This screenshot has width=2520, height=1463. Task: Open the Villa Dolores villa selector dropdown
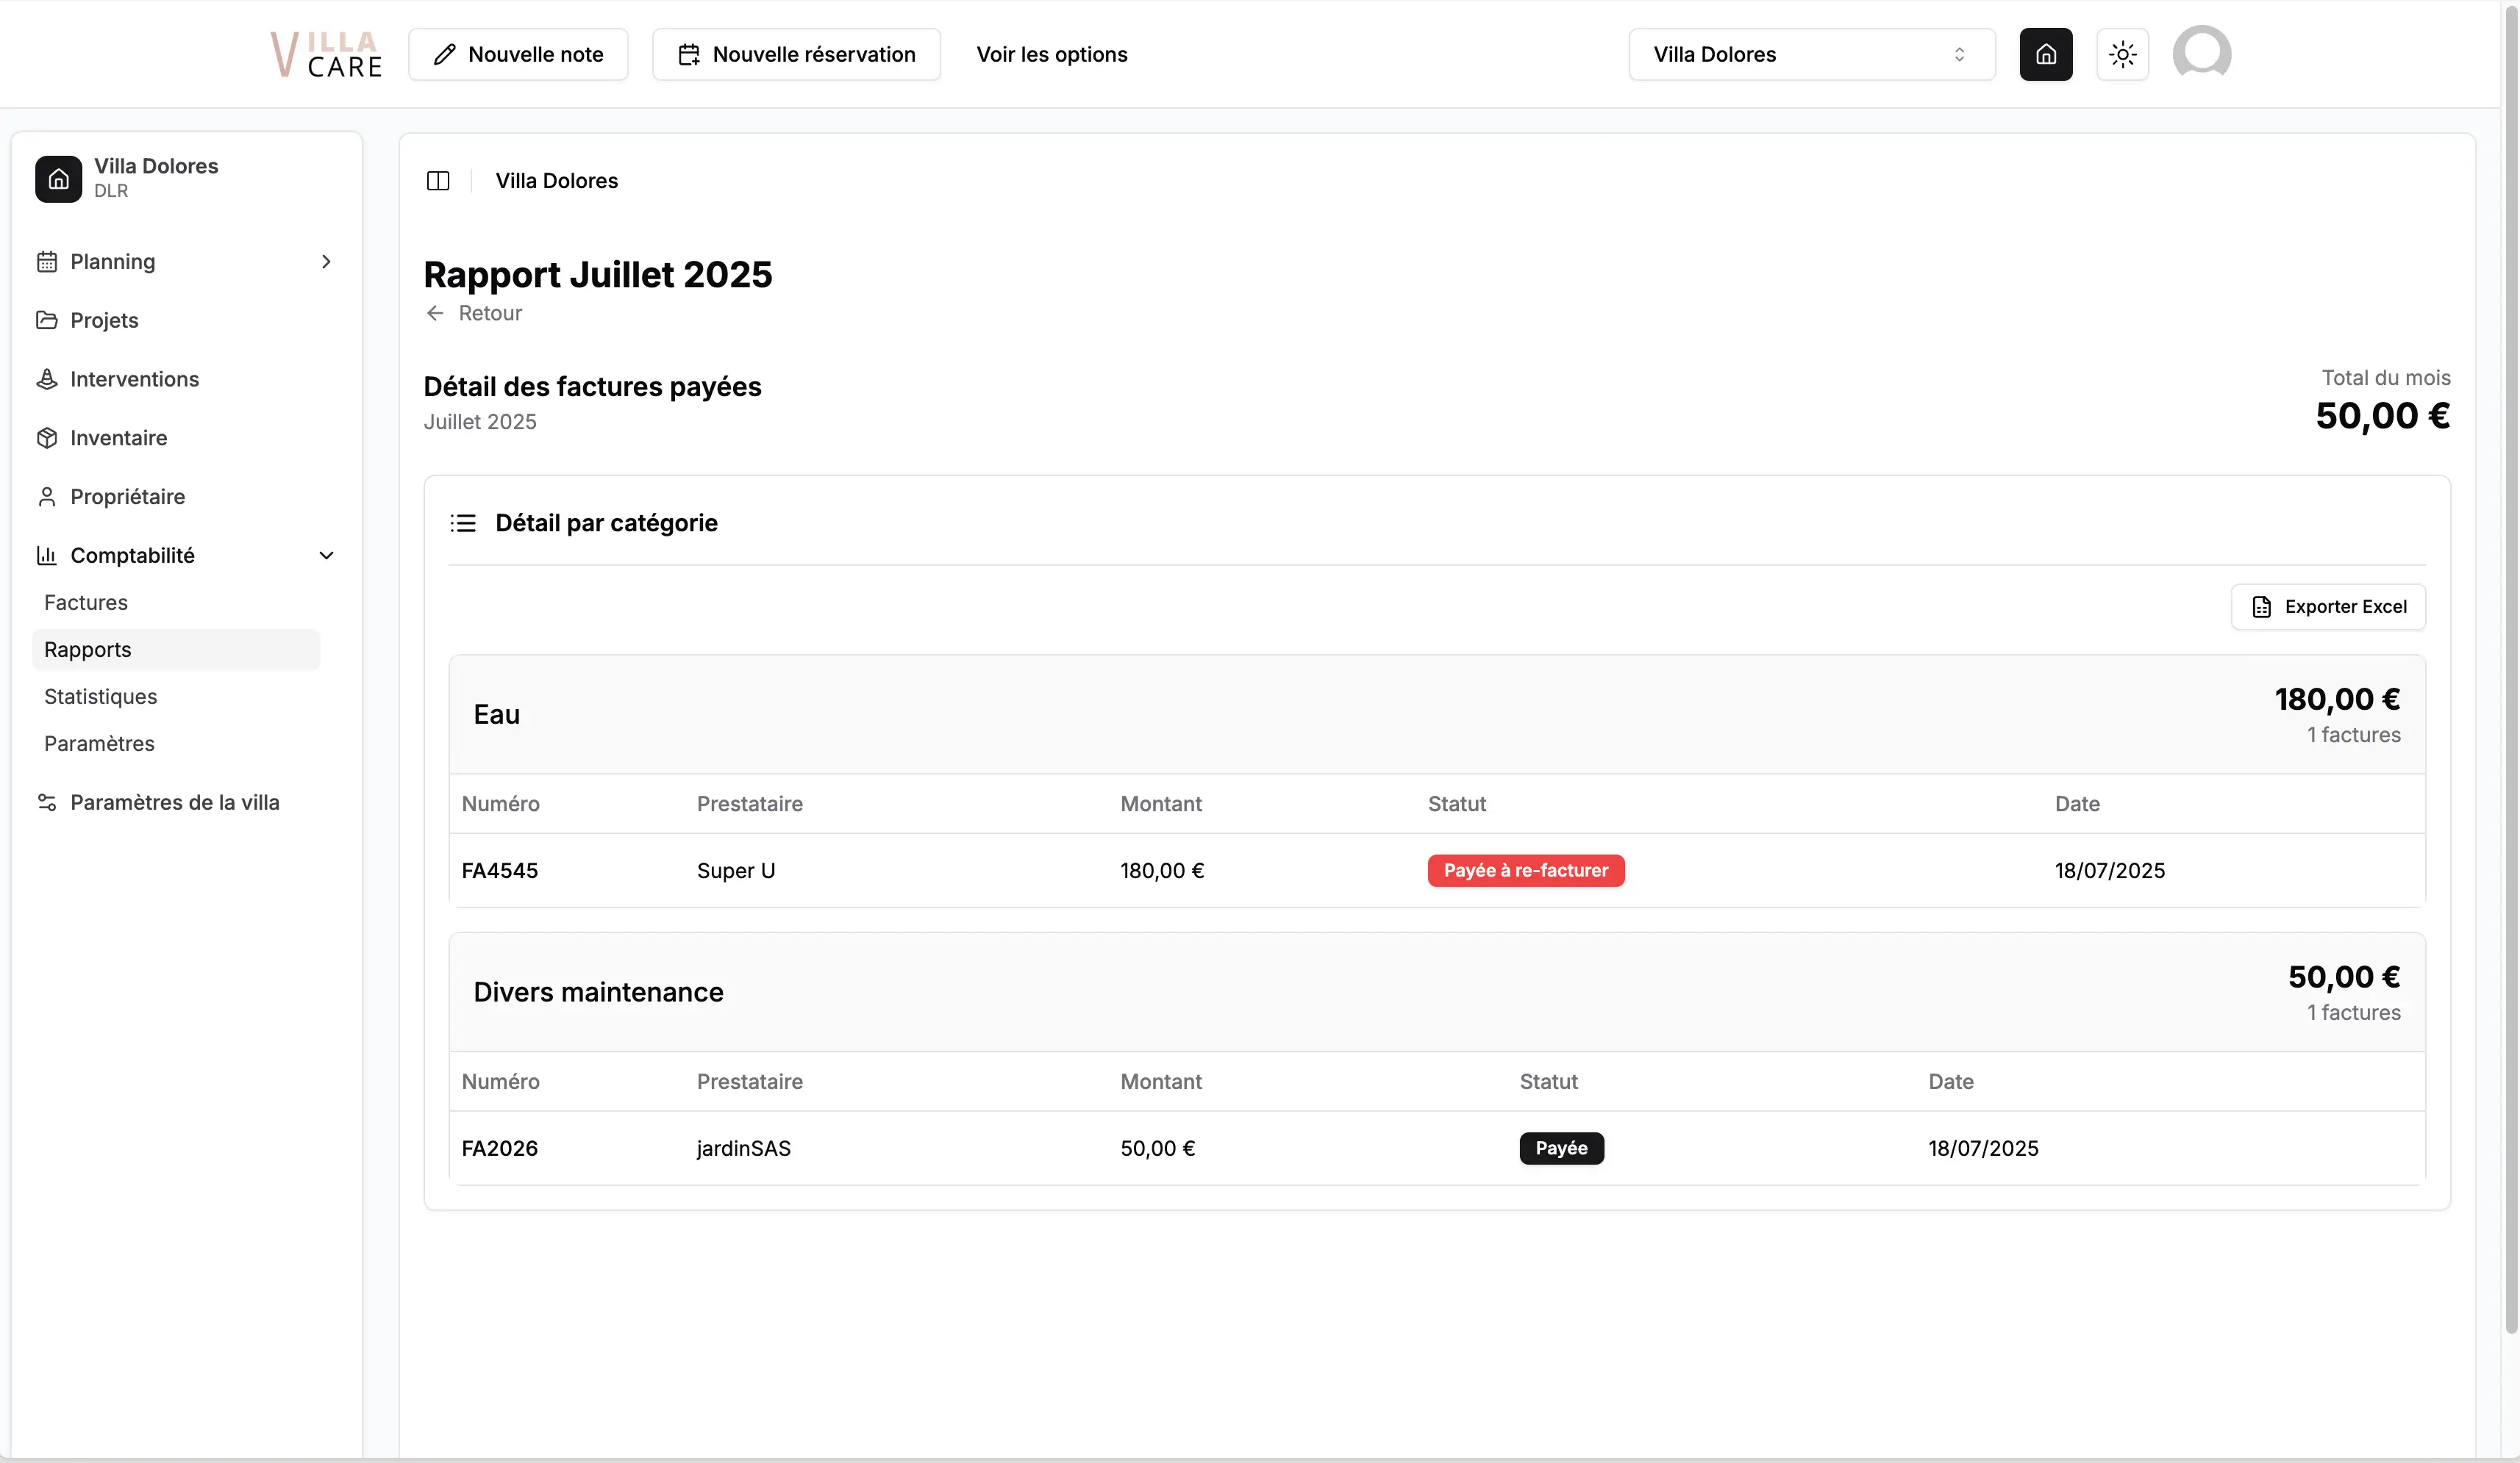(1811, 54)
